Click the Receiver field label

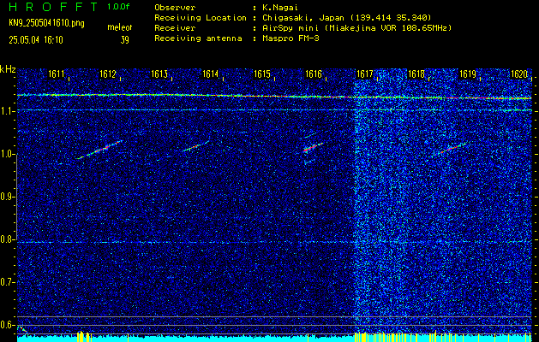click(175, 27)
